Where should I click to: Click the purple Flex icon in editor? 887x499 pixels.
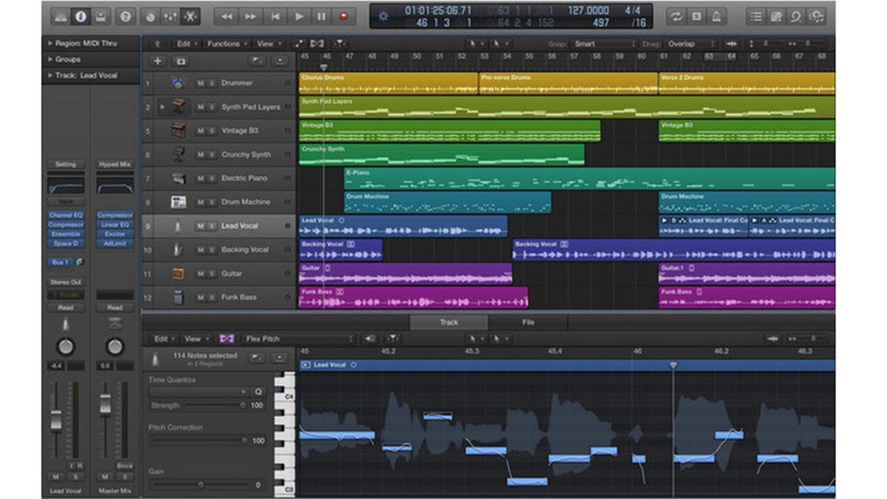click(227, 339)
